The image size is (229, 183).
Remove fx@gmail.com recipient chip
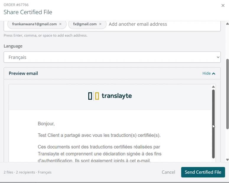coord(100,24)
